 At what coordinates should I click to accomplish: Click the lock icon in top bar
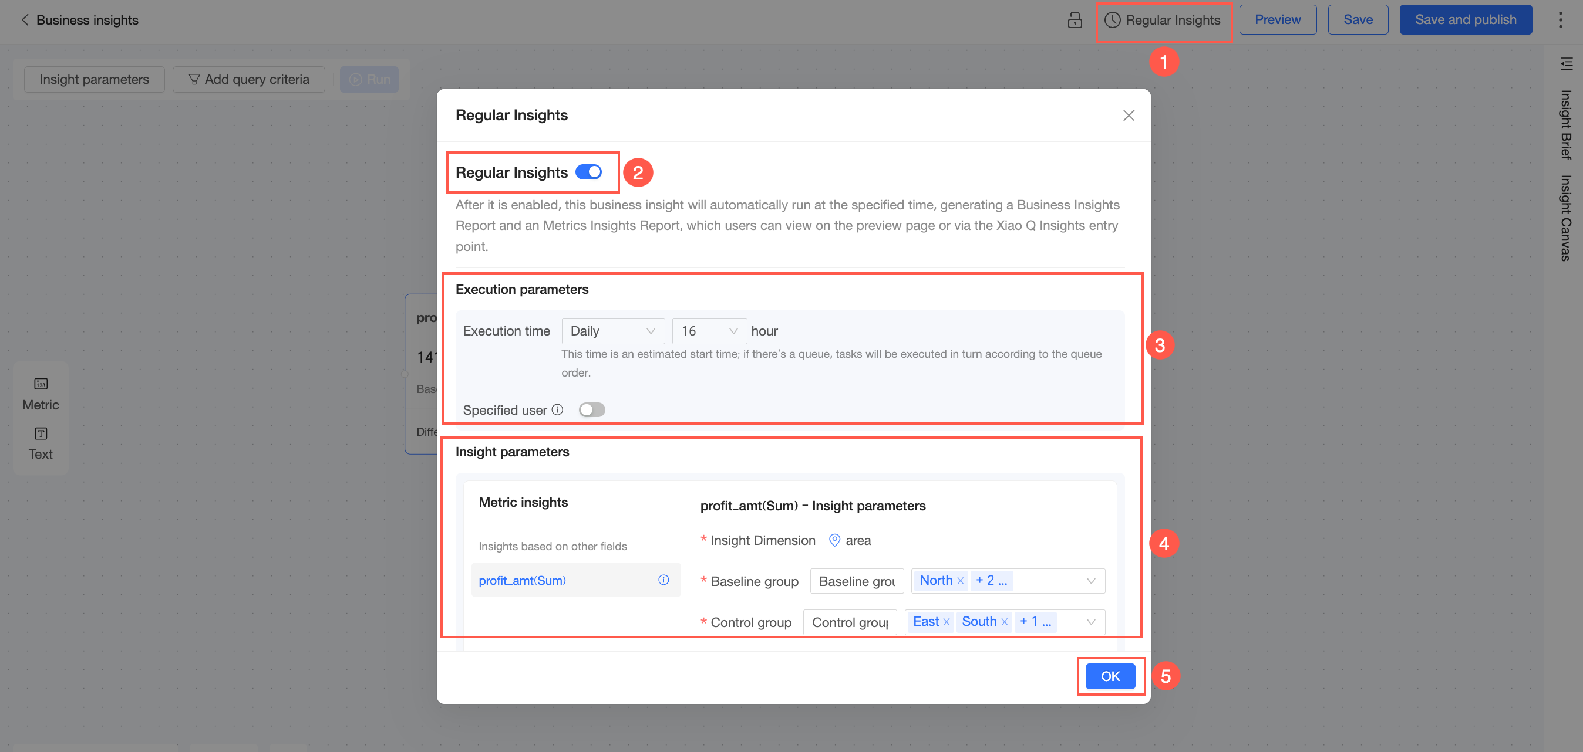pyautogui.click(x=1074, y=21)
